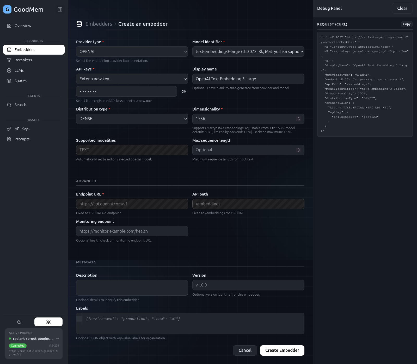This screenshot has height=364, width=417.
Task: Open the Search agent tool
Action: click(x=20, y=105)
